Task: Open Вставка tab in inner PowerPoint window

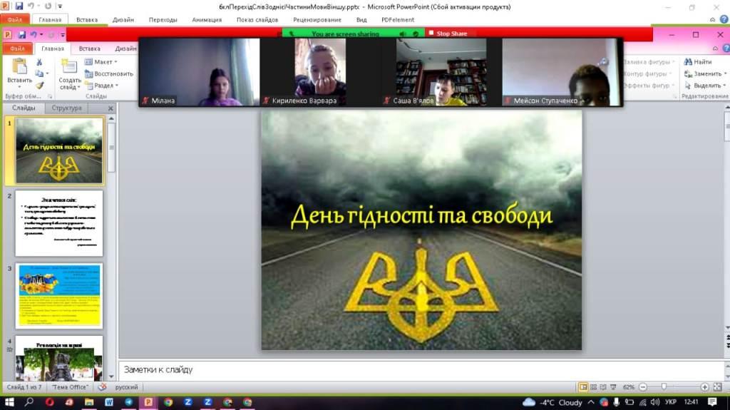Action: click(89, 48)
